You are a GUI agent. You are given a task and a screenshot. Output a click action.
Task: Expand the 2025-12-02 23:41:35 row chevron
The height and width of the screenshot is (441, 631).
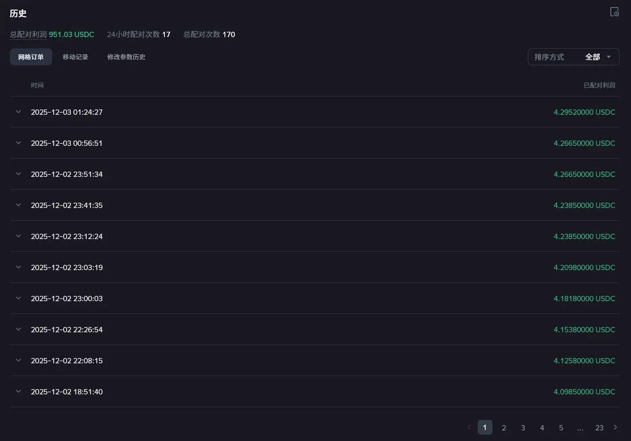pos(18,205)
